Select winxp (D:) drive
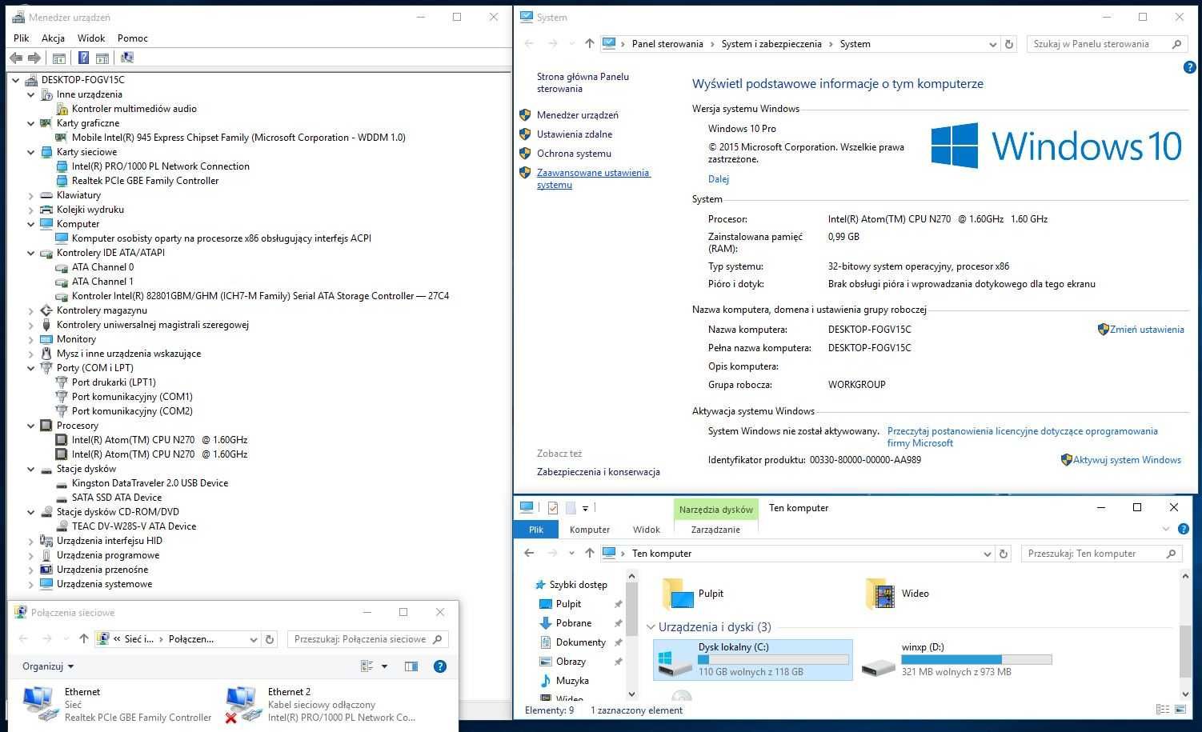 click(x=956, y=660)
